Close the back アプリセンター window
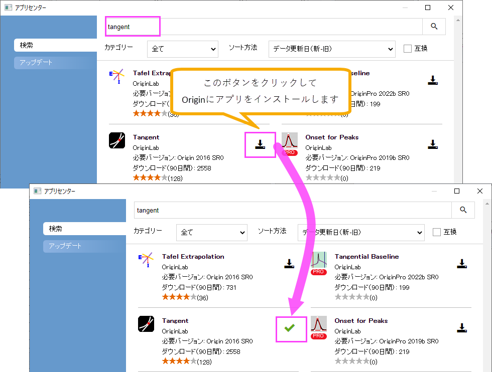The height and width of the screenshot is (372, 492). point(451,8)
